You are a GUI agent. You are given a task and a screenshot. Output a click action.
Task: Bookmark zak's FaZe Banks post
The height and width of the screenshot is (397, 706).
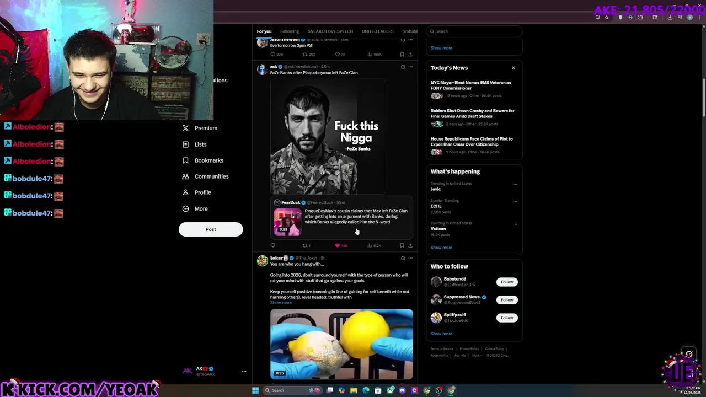(402, 245)
